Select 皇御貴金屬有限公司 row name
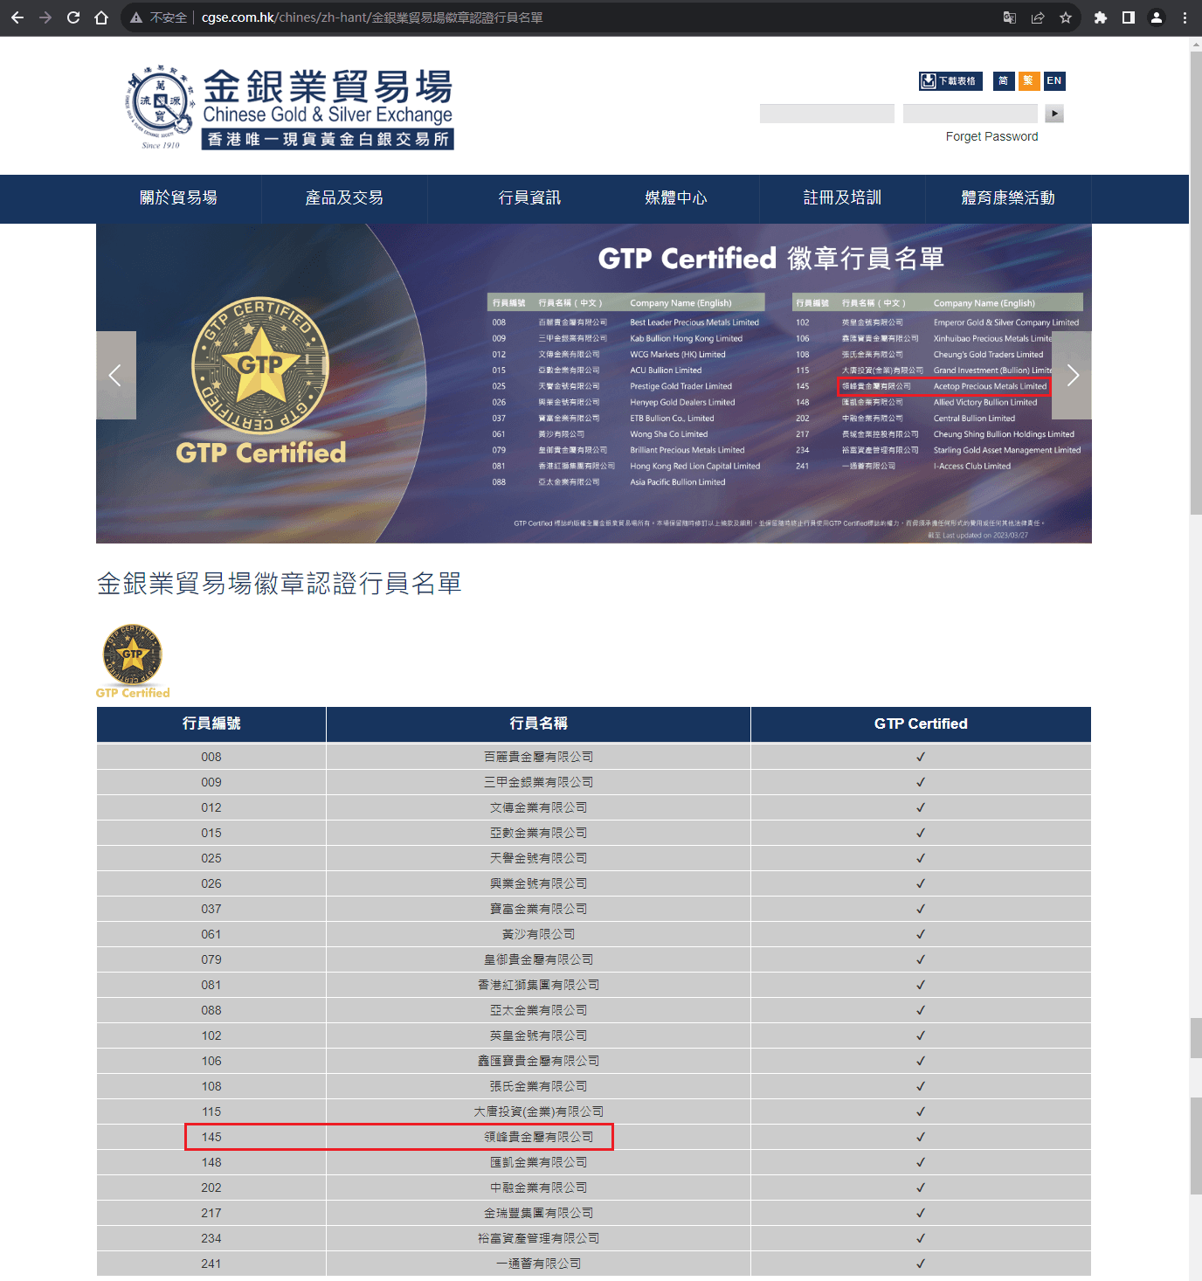Image resolution: width=1202 pixels, height=1281 pixels. [x=538, y=959]
